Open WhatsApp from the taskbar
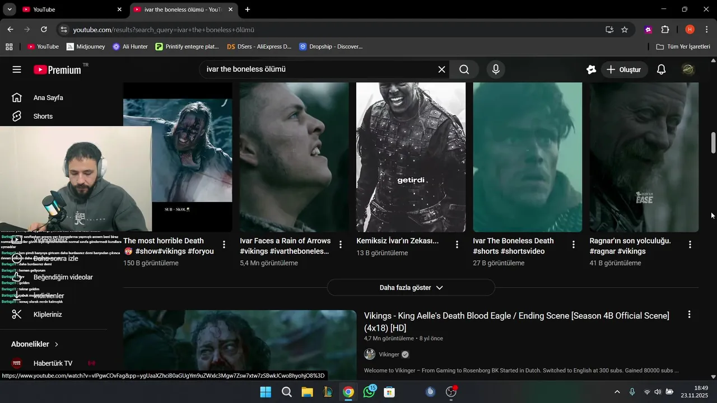The height and width of the screenshot is (403, 717). point(369,392)
